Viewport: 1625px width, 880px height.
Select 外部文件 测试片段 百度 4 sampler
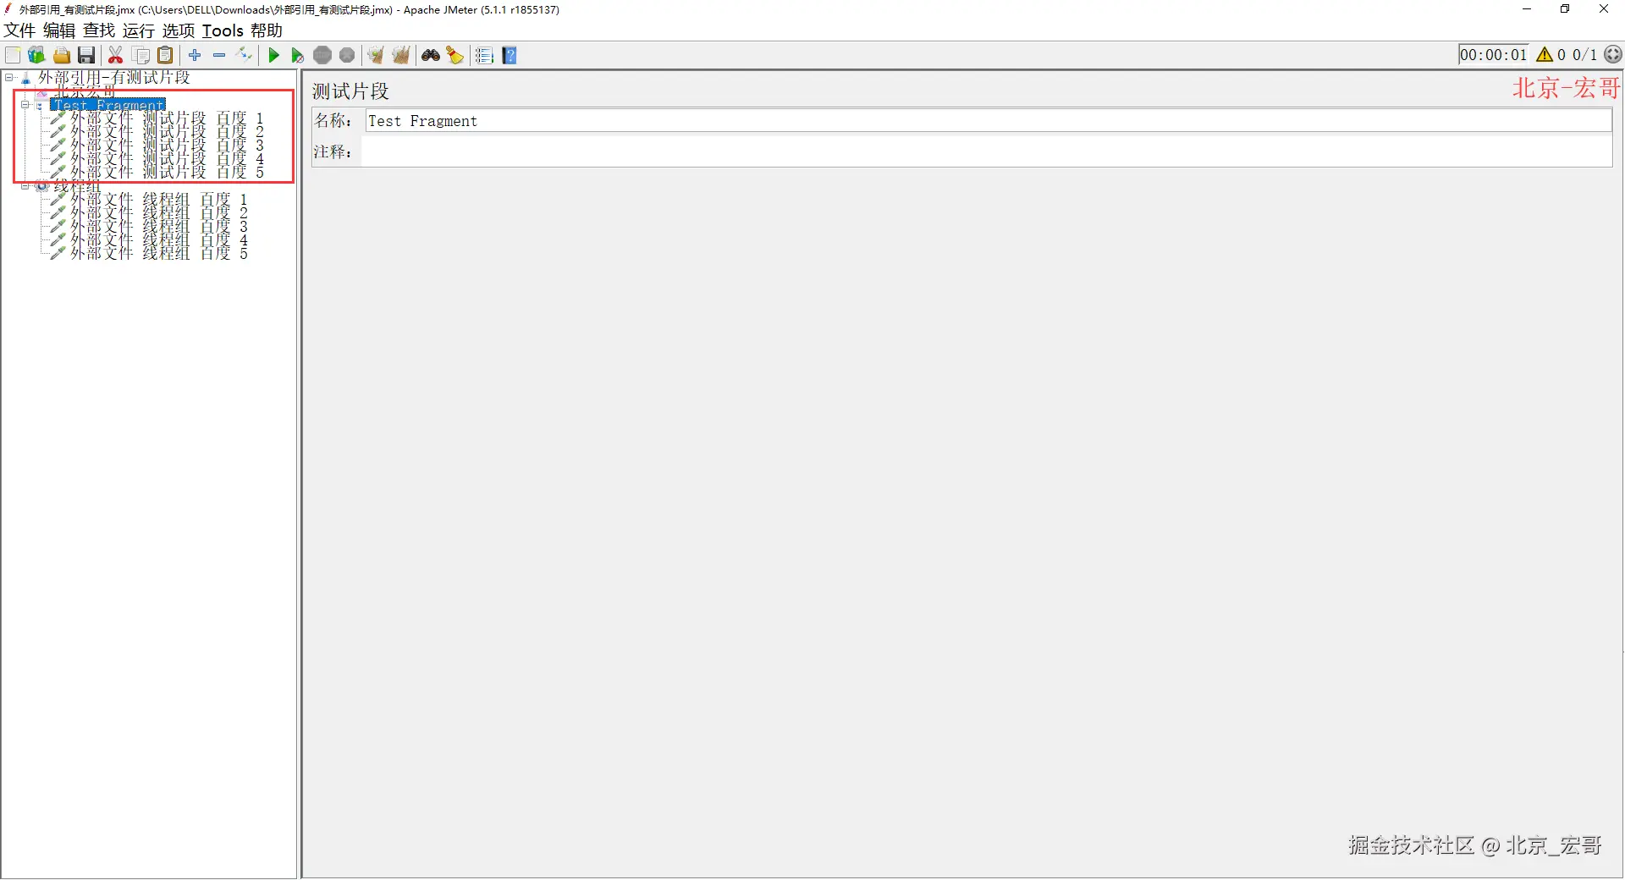(x=167, y=159)
